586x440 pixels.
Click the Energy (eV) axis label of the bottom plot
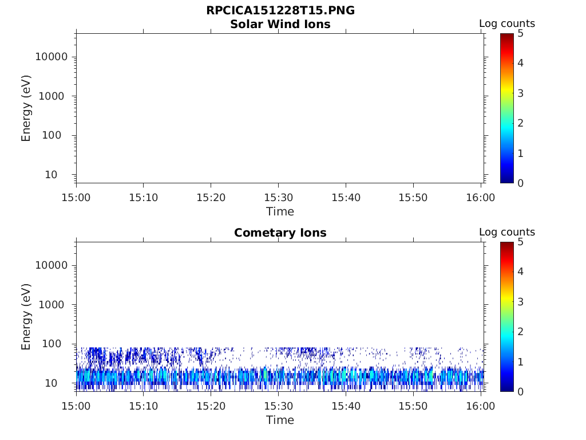point(26,316)
